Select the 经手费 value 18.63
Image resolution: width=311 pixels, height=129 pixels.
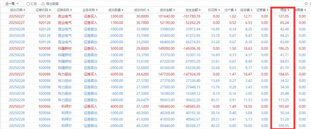(248, 48)
